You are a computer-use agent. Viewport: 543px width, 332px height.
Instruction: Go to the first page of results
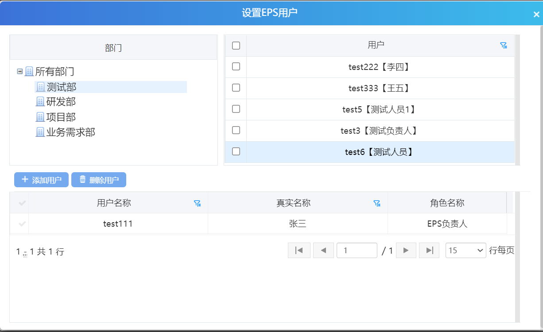(299, 251)
